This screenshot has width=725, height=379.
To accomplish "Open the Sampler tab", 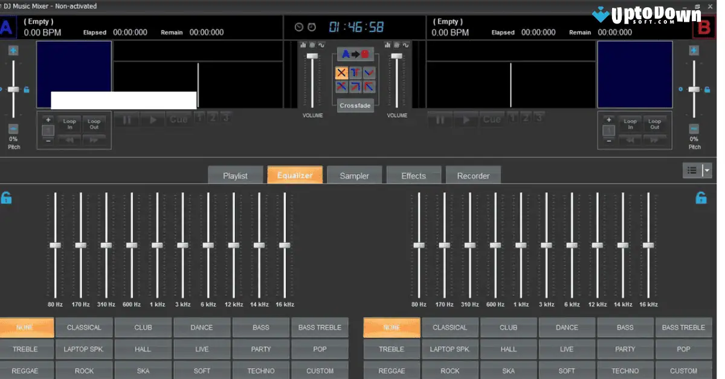I will point(355,175).
